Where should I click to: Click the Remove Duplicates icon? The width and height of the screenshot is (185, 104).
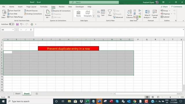(x=135, y=14)
